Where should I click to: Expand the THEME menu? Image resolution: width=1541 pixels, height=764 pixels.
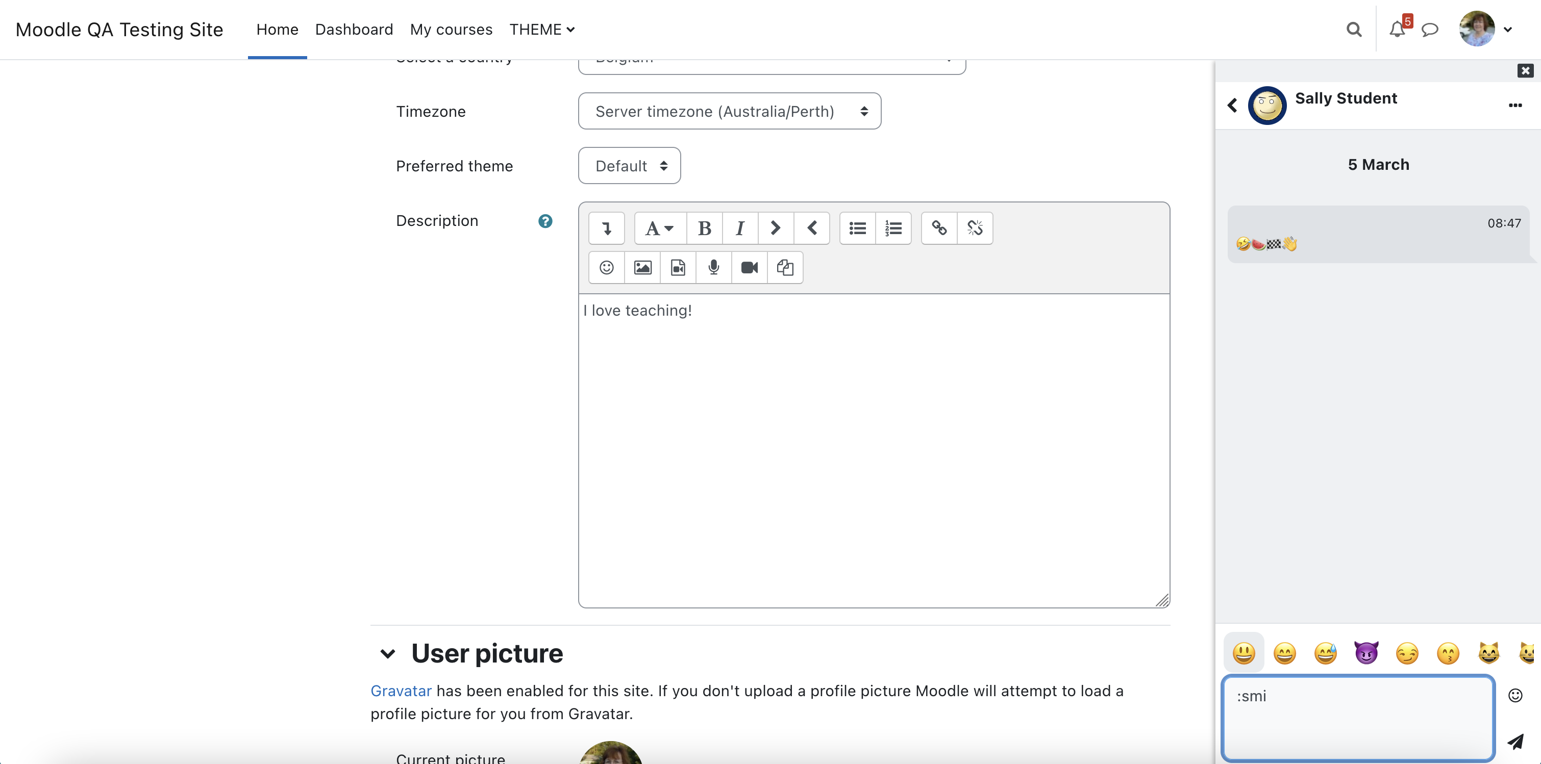coord(542,29)
